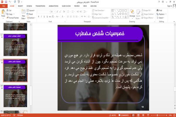Start Slide Show from status bar icon
Screen dimensions: 176x117
point(148,115)
